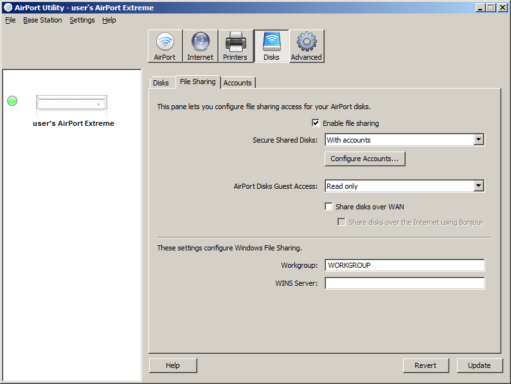Click the Revert button
511x384 pixels.
tap(426, 365)
